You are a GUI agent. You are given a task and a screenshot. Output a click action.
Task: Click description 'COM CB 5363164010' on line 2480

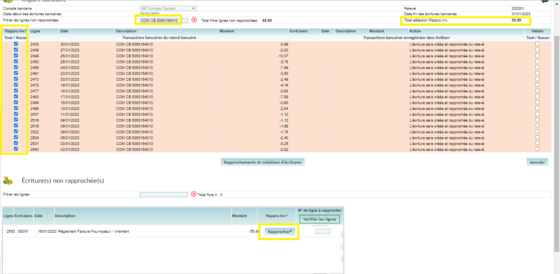coord(134,97)
